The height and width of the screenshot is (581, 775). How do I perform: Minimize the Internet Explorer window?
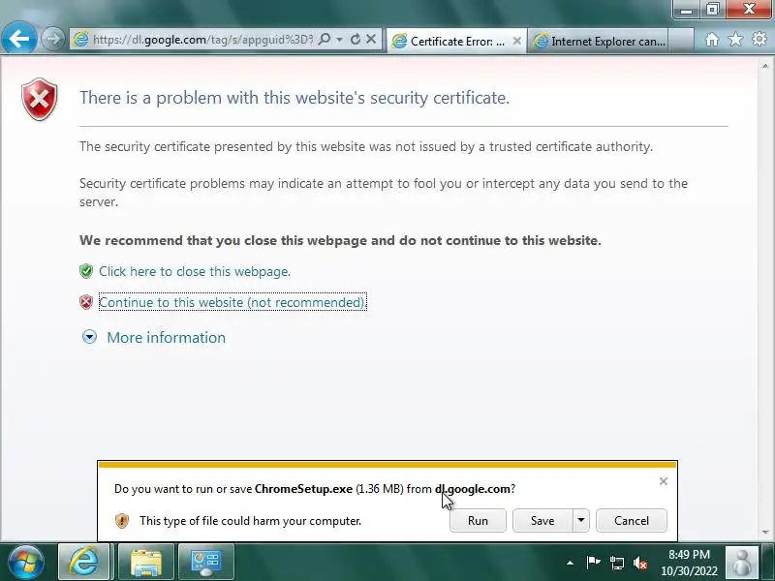[686, 10]
